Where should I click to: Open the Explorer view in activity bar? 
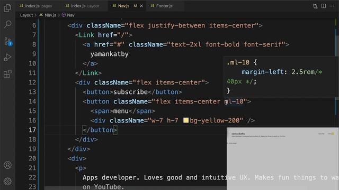(7, 8)
